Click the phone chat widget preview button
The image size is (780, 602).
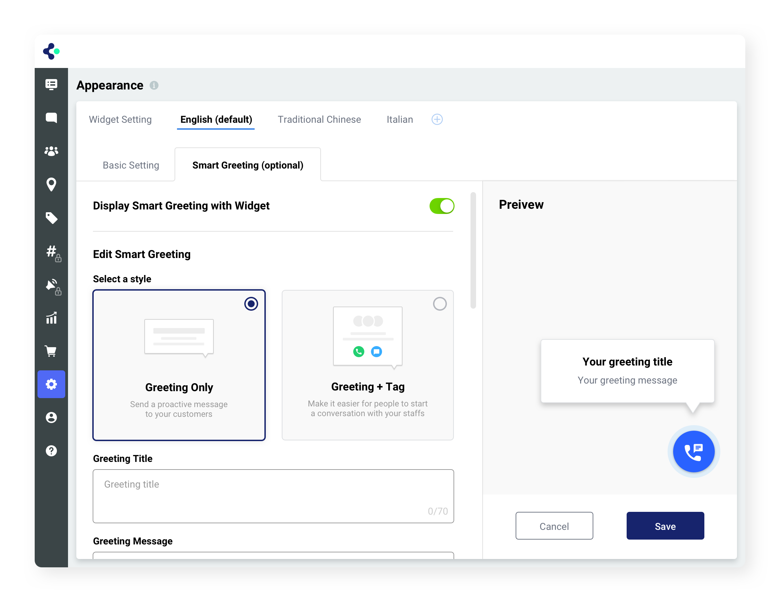click(693, 452)
